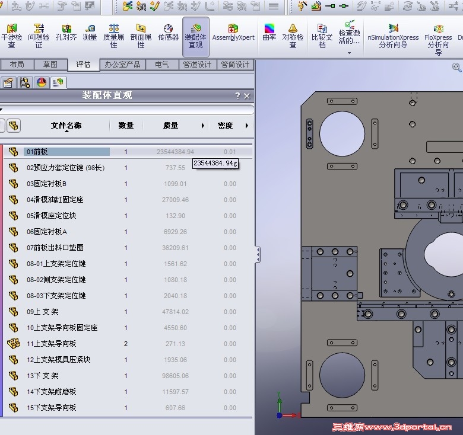The height and width of the screenshot is (435, 463).
Task: Toggle the grouped view icon beside 文件名称
Action: [x=14, y=126]
